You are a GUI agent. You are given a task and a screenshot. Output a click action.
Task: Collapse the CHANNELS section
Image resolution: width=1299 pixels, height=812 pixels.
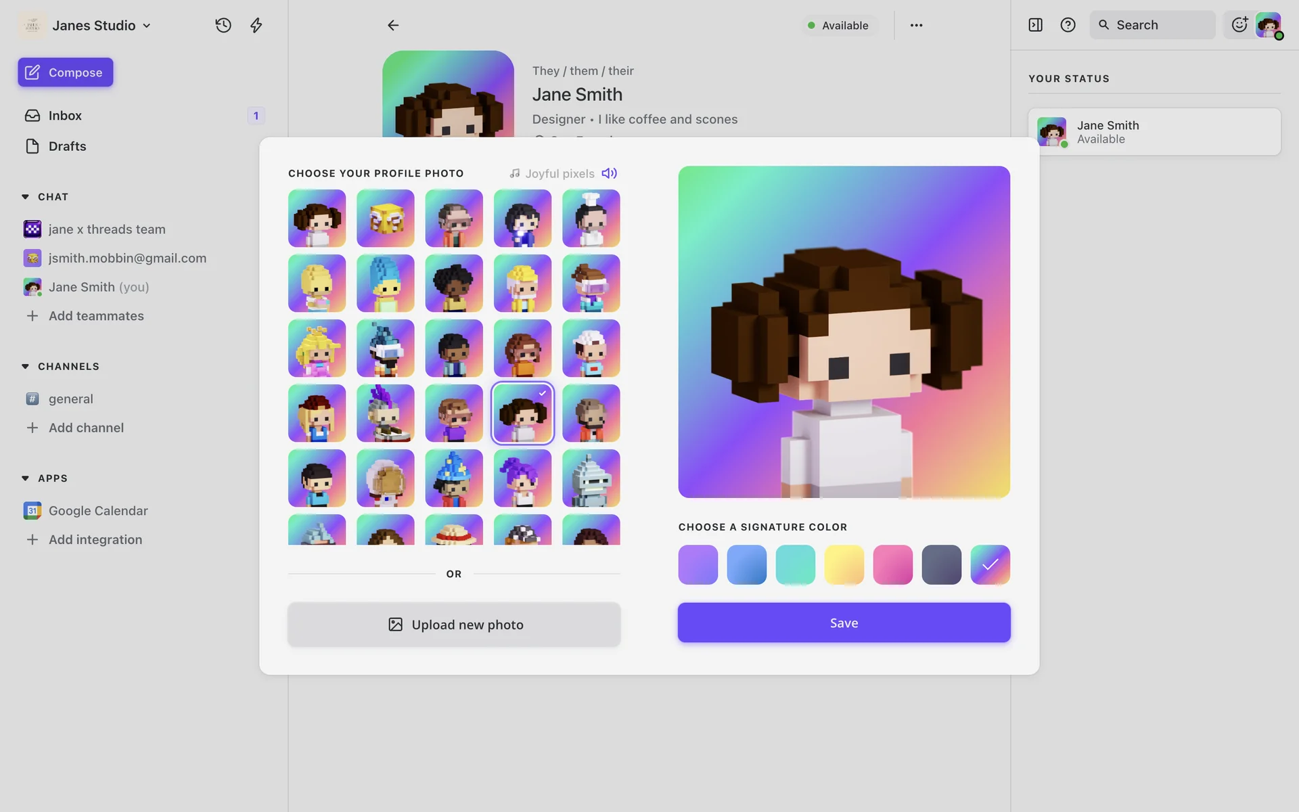[26, 366]
